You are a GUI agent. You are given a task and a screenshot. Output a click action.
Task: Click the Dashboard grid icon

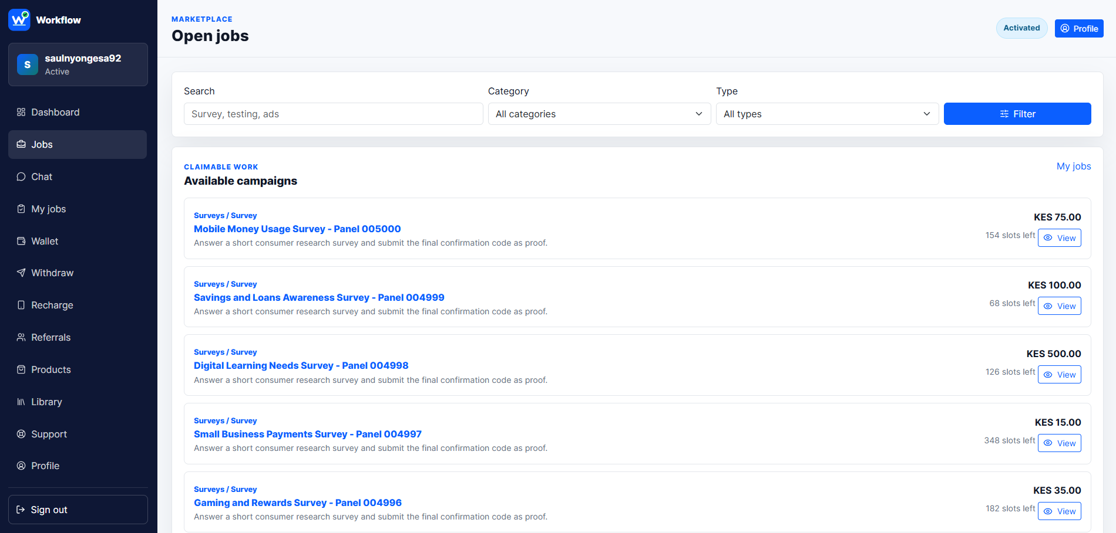(21, 112)
